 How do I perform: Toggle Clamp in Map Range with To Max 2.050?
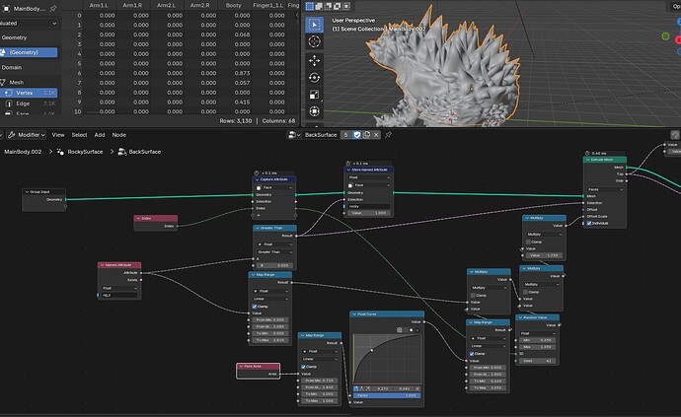tap(472, 354)
